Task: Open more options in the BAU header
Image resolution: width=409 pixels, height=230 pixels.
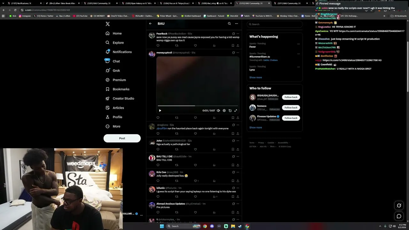Action: pos(236,24)
